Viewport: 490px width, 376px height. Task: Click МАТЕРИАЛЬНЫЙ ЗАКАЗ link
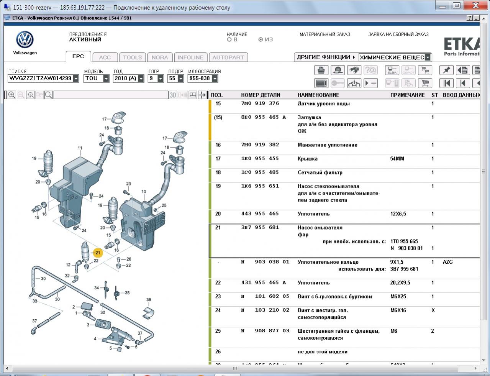pyautogui.click(x=325, y=34)
